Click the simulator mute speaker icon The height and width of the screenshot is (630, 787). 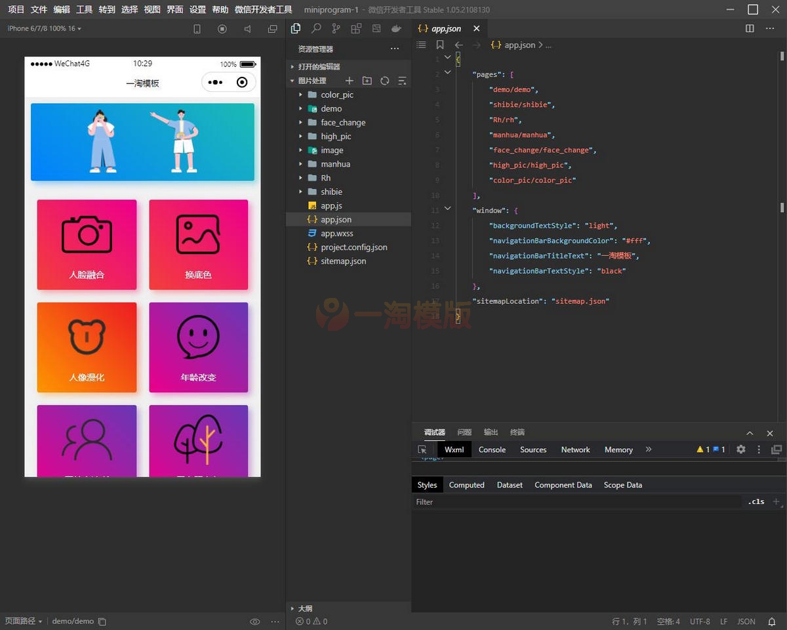coord(247,29)
